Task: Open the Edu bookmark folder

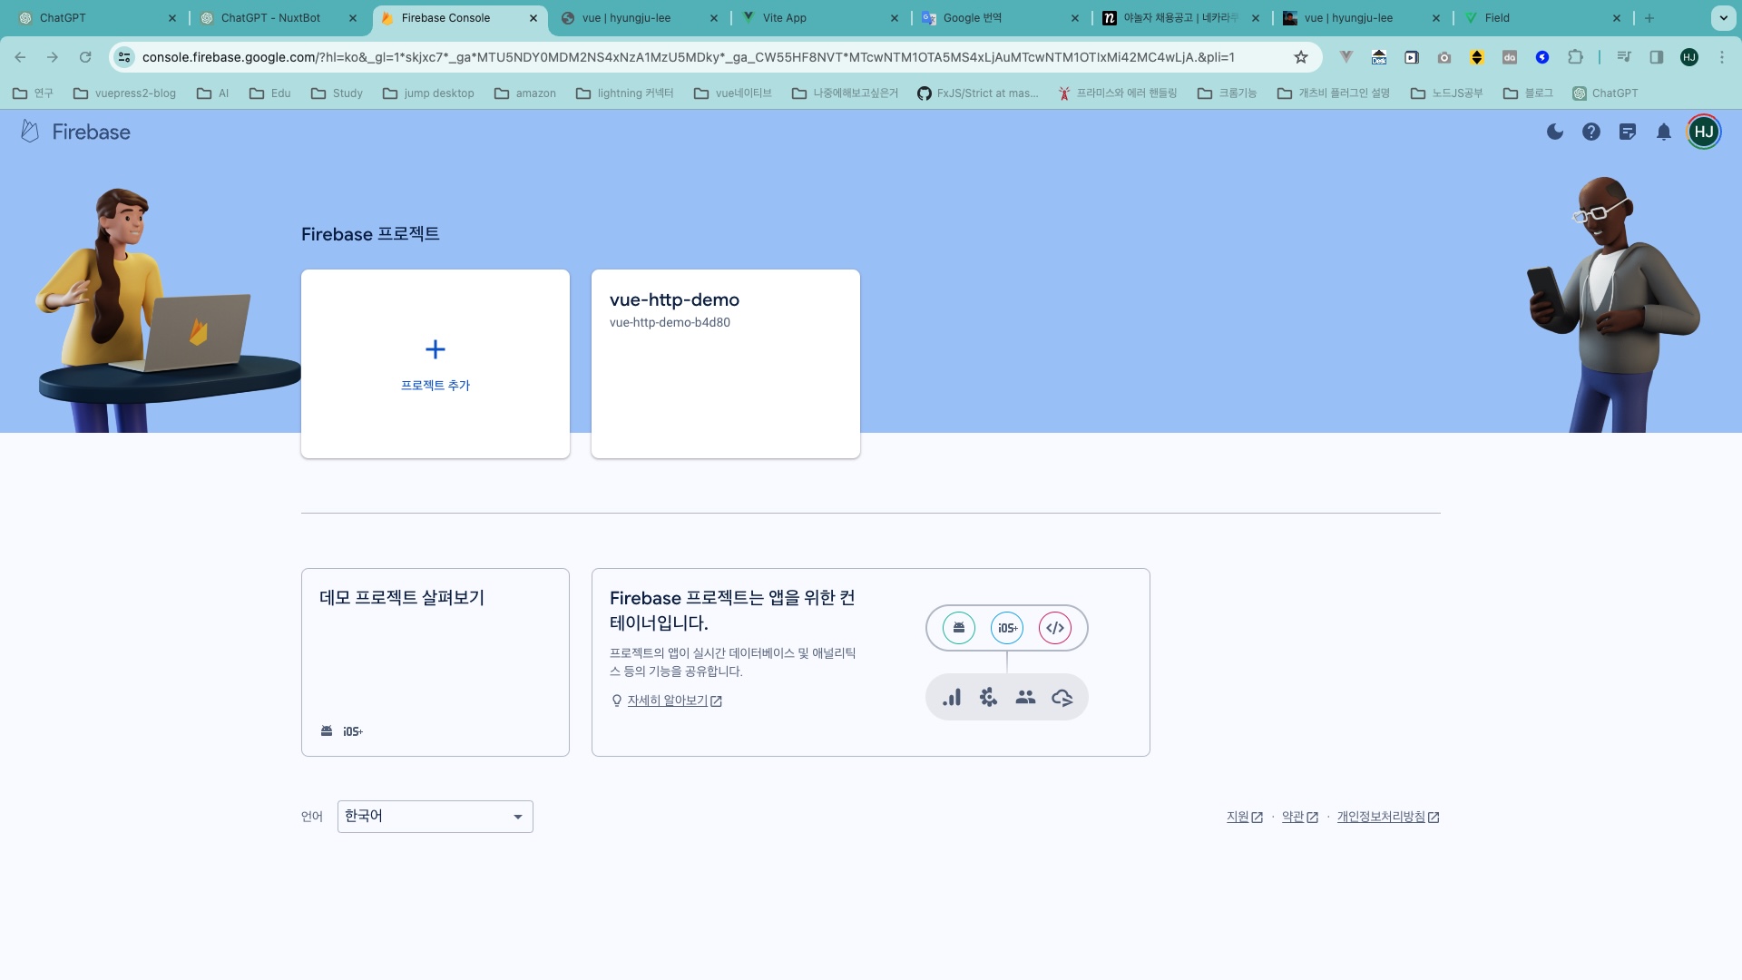Action: 270,93
